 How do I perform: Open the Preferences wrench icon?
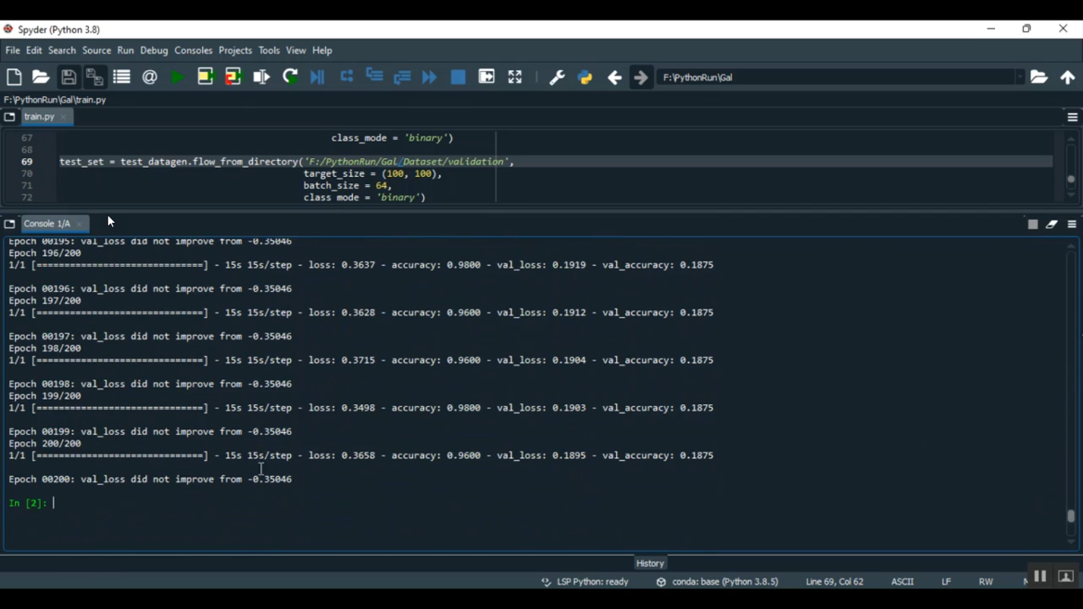(557, 77)
